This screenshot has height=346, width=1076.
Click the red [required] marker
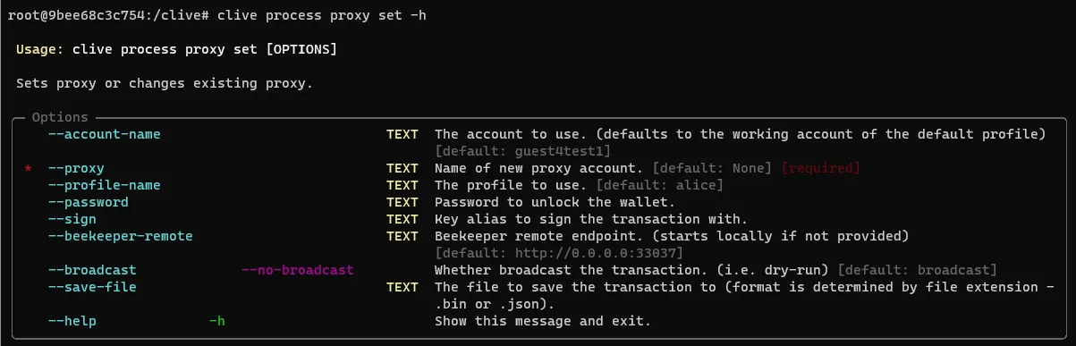pos(820,168)
